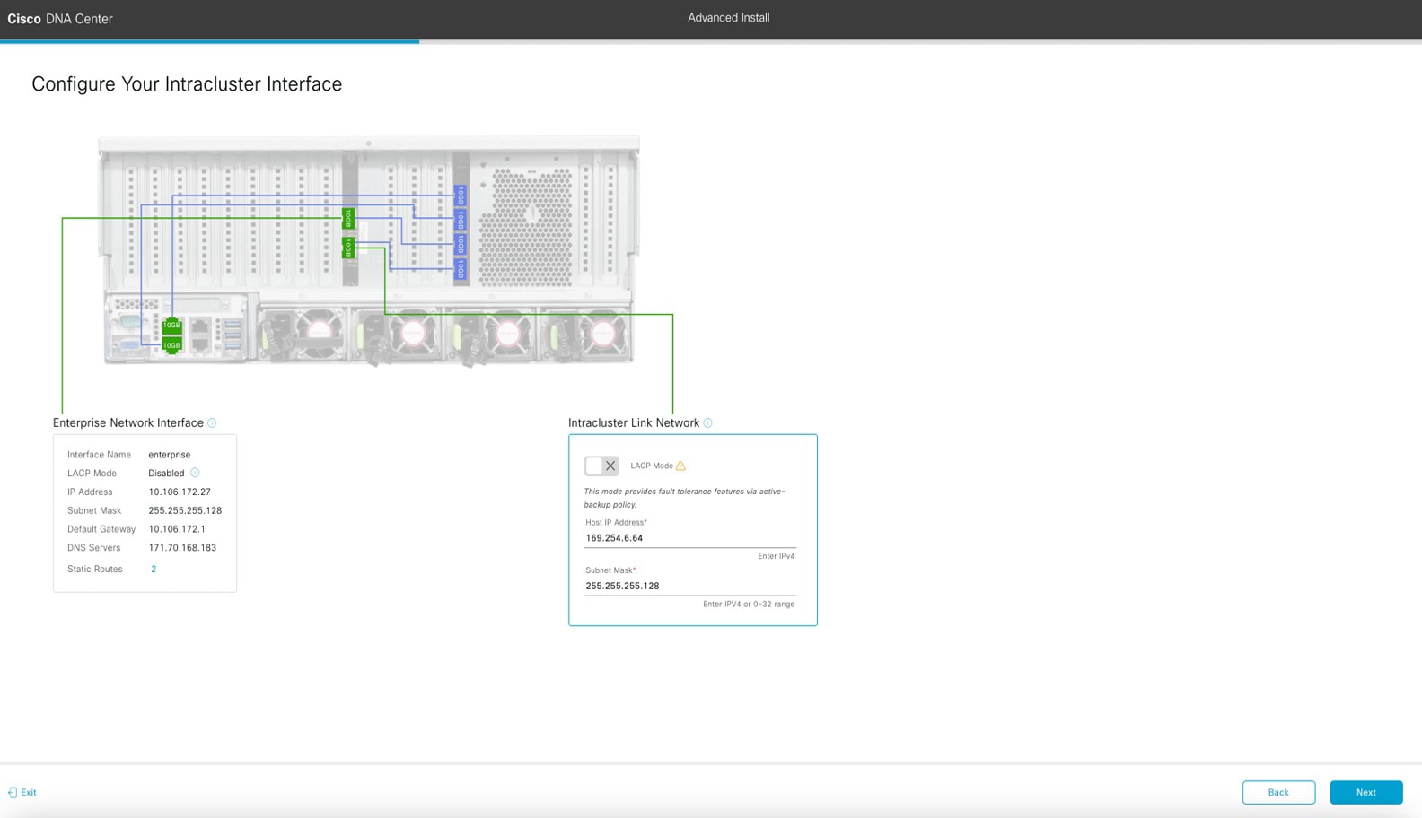
Task: Open the Static Routes count link
Action: point(154,570)
